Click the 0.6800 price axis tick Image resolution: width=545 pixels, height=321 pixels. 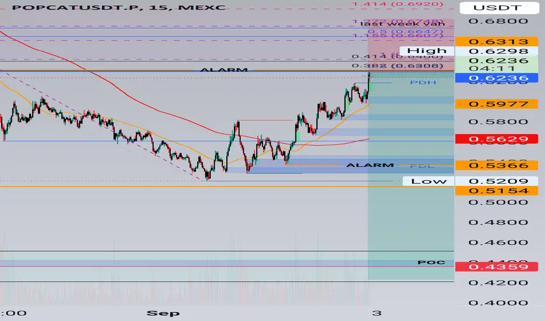click(498, 21)
